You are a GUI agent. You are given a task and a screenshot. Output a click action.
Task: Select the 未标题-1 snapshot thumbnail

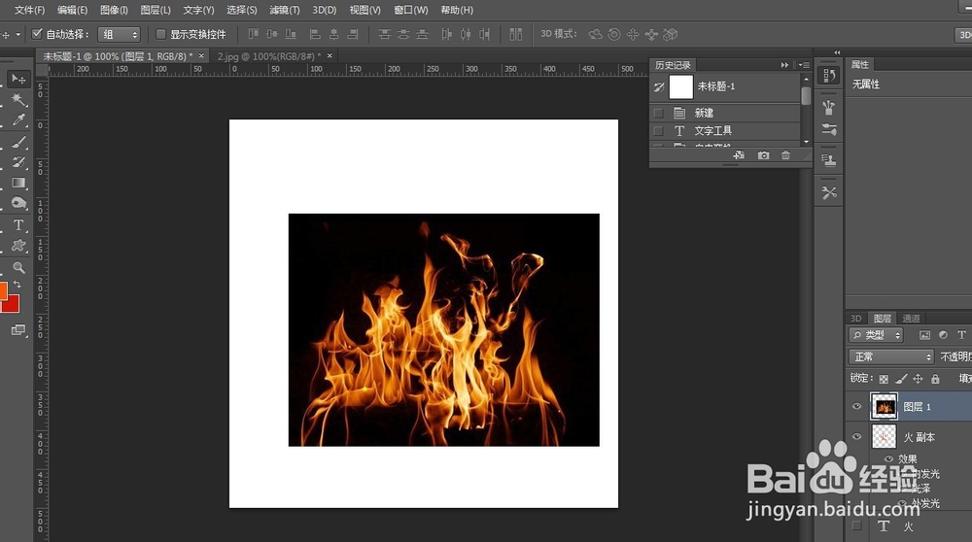point(680,86)
